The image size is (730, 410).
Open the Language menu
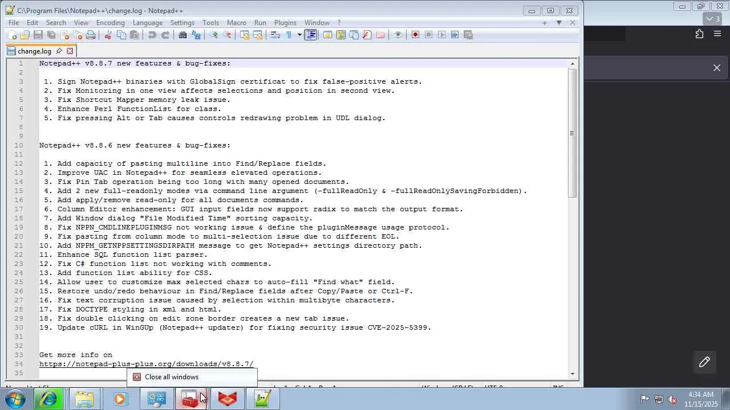[x=148, y=23]
